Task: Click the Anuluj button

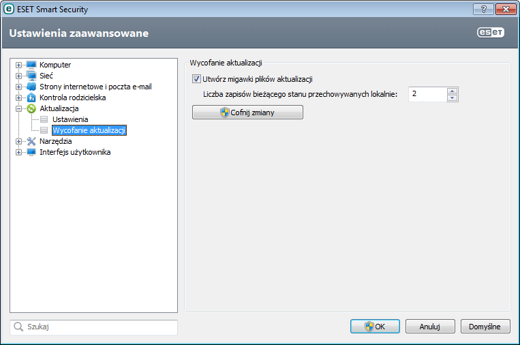Action: click(430, 327)
